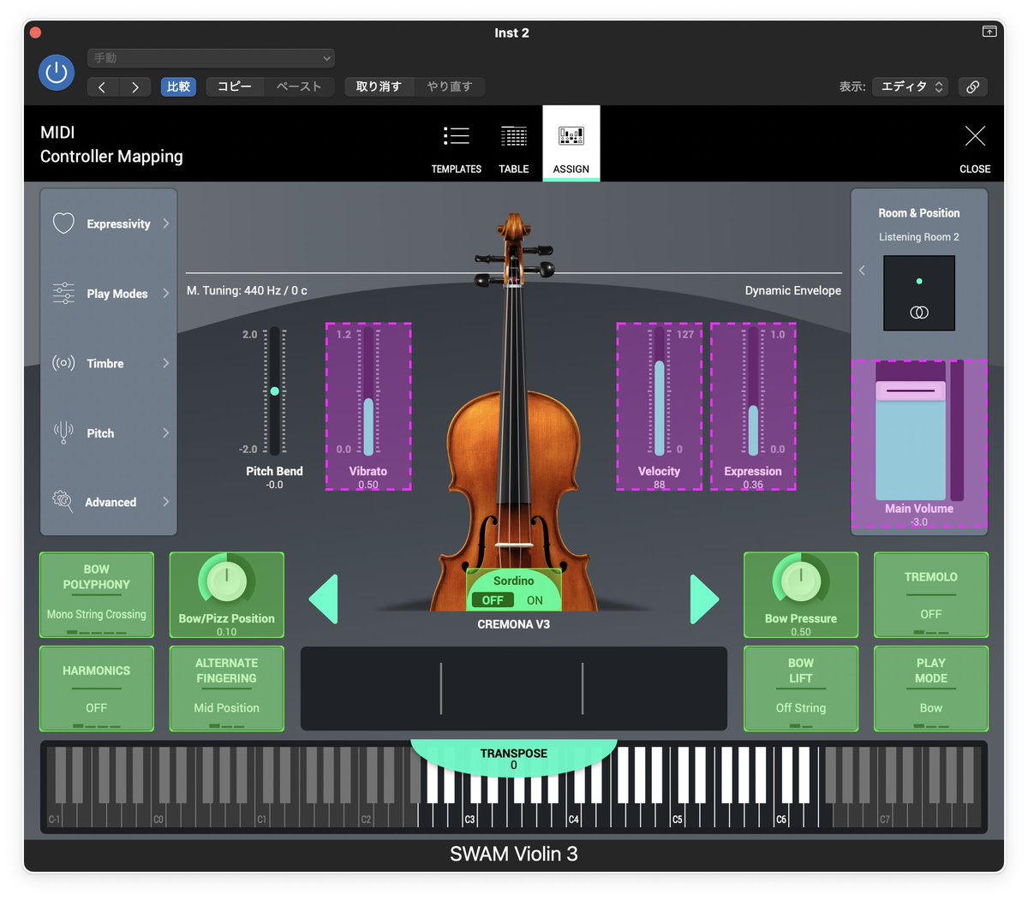The height and width of the screenshot is (900, 1028).
Task: Click the Timbre waves icon
Action: [x=63, y=363]
